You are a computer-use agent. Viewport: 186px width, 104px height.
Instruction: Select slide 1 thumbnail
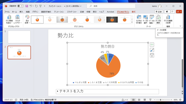point(19,37)
